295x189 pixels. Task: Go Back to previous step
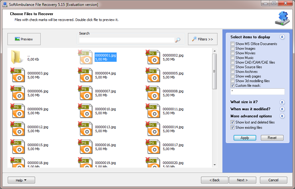tap(214, 180)
